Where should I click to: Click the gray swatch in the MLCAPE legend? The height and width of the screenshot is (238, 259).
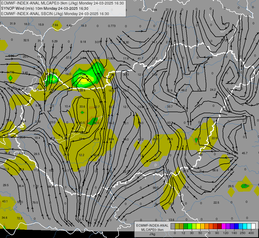pos(173,226)
